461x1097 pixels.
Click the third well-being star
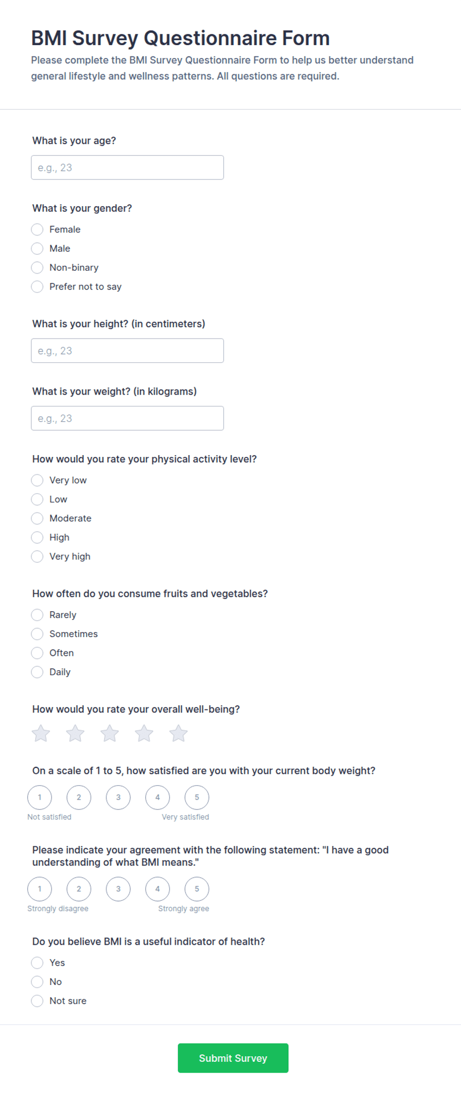110,733
